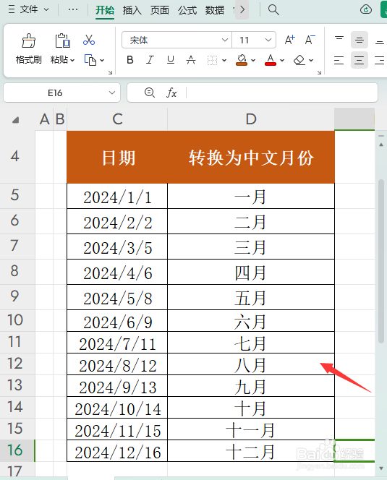Click the zoom formula bar icon

coord(150,92)
